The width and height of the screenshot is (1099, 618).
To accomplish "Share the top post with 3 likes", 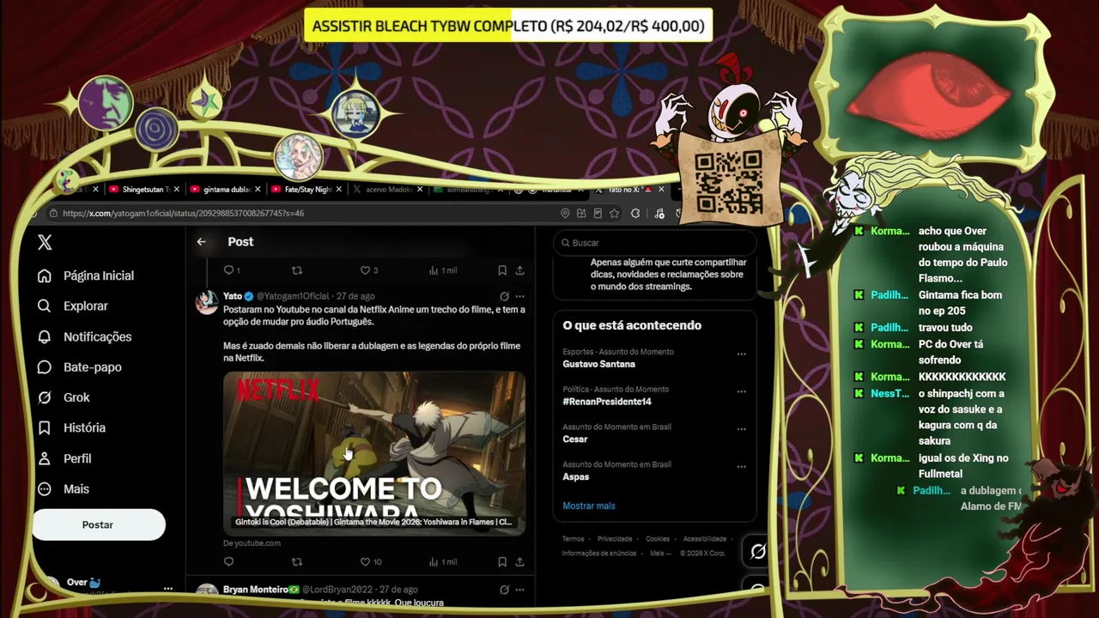I will (519, 270).
